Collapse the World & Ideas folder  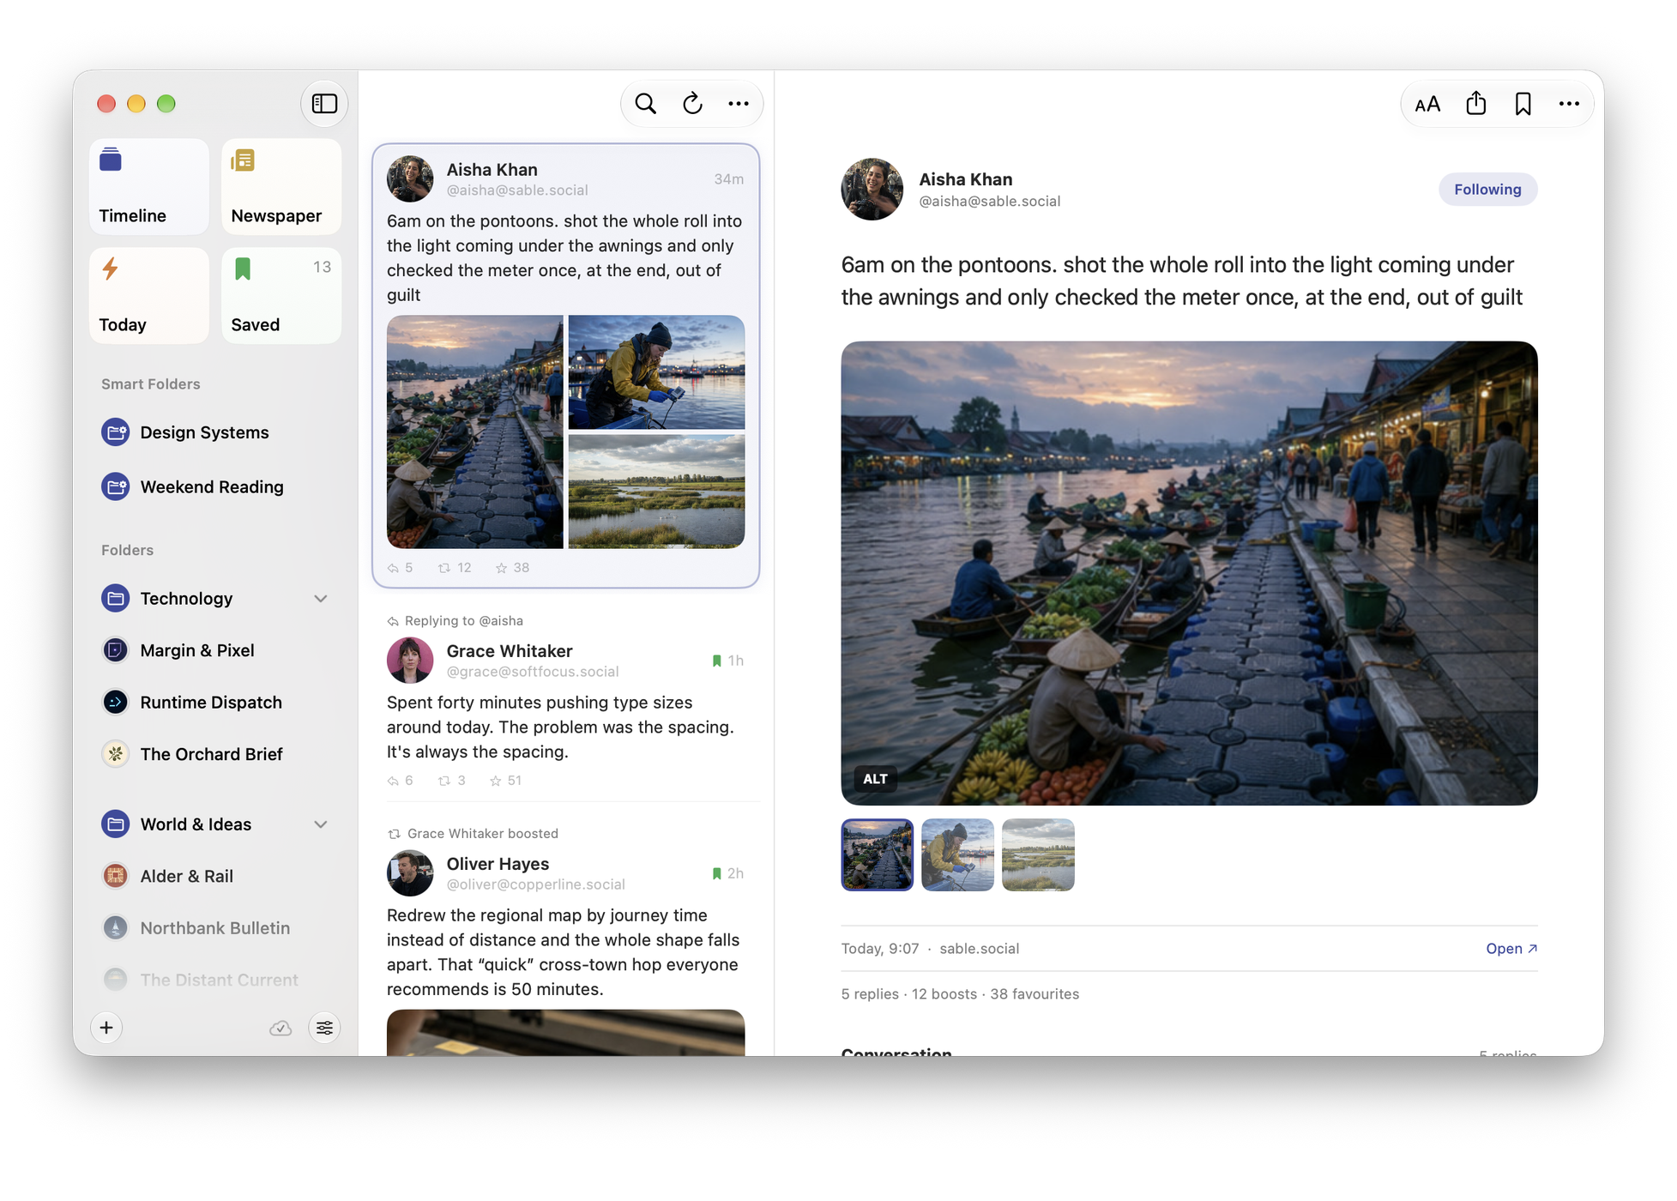321,824
